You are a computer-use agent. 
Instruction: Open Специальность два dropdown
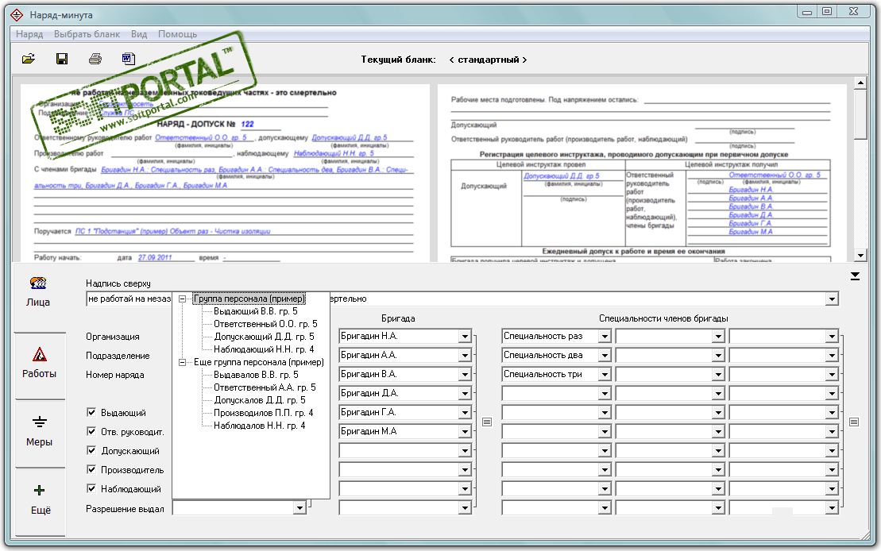(605, 356)
